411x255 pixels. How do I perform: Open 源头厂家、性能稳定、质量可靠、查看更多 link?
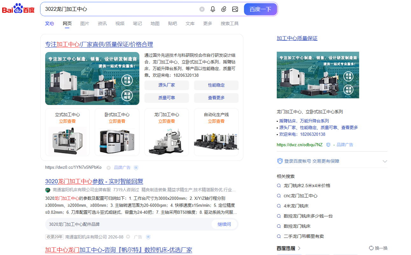(x=319, y=128)
